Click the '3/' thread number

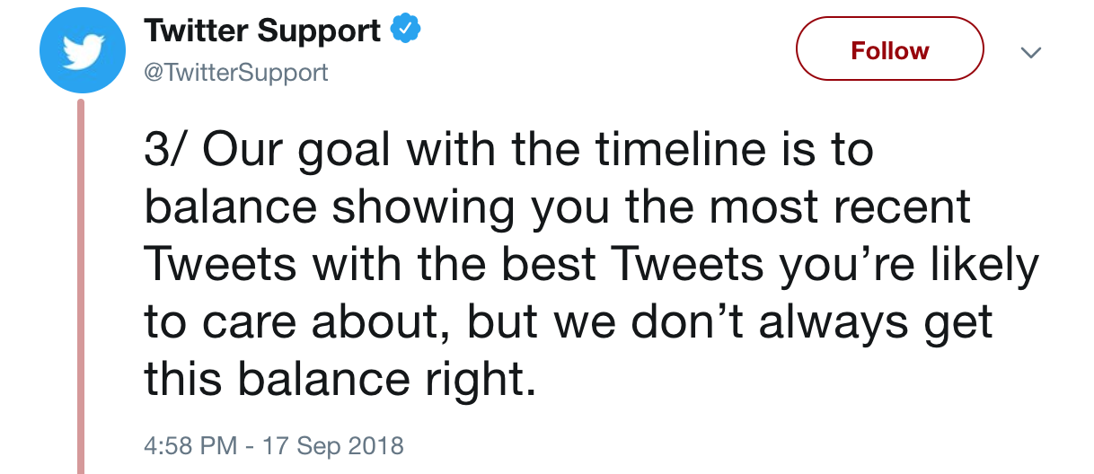[x=166, y=150]
